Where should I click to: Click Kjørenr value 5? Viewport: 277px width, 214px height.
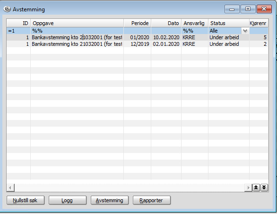[265, 37]
